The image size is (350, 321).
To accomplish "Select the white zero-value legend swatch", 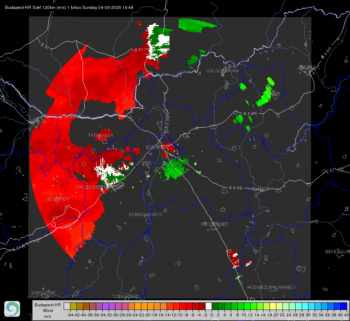I will tap(208, 306).
